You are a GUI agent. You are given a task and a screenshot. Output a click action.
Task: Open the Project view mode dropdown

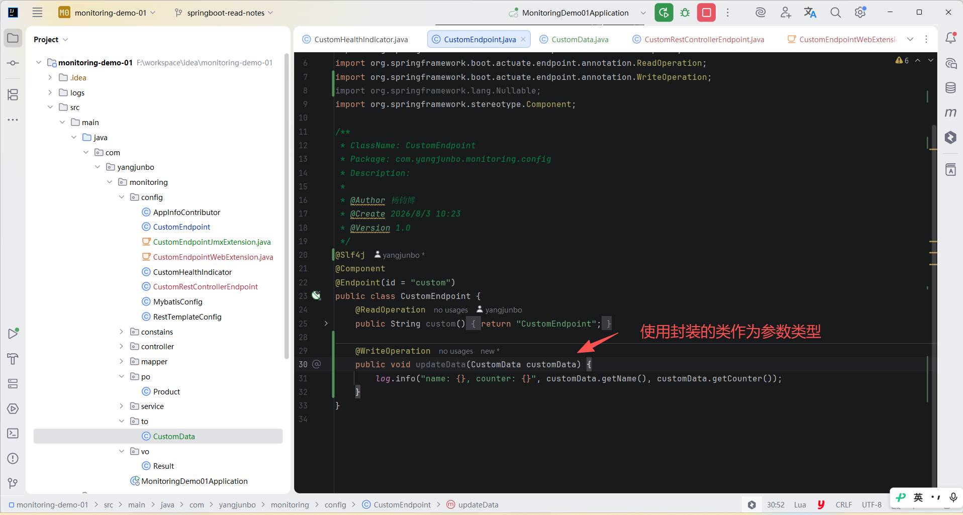[x=51, y=39]
